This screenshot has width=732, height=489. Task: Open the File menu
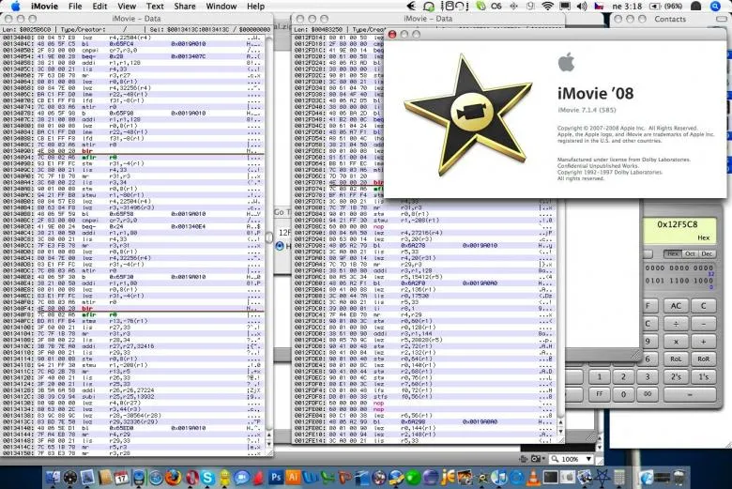tap(75, 6)
